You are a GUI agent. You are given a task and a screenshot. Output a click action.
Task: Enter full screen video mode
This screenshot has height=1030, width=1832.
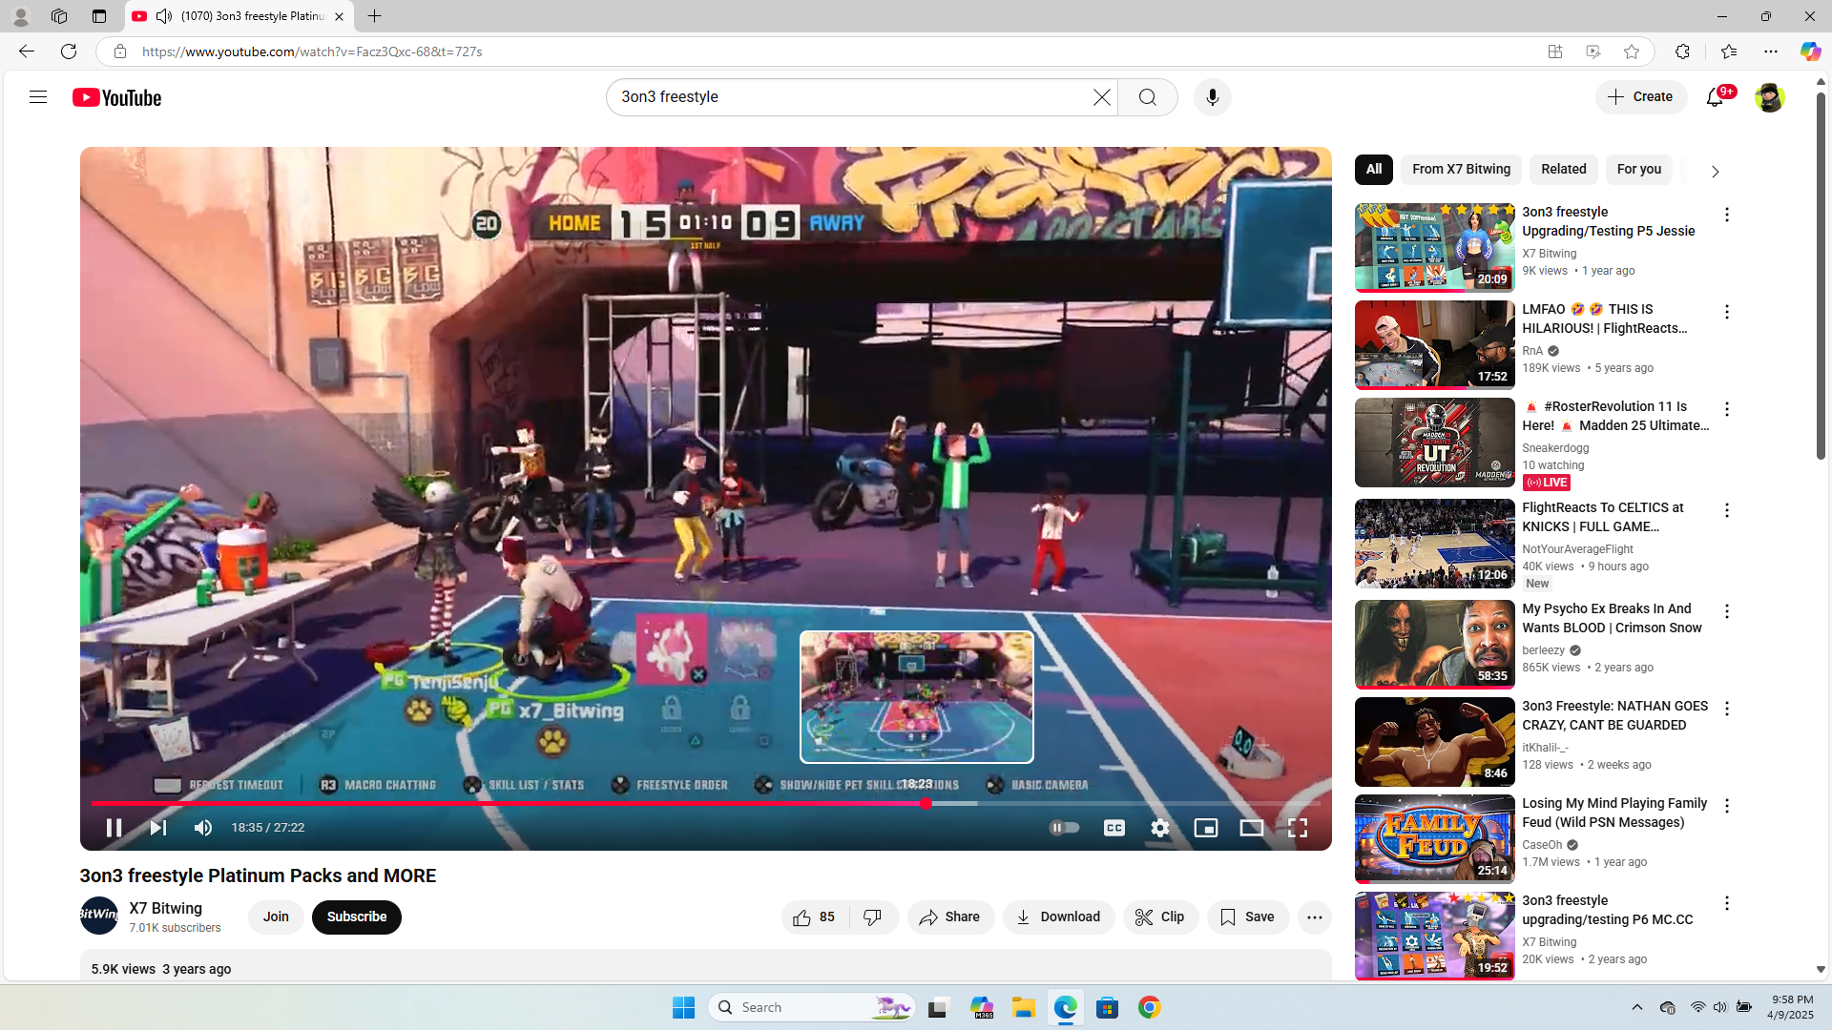(1298, 828)
